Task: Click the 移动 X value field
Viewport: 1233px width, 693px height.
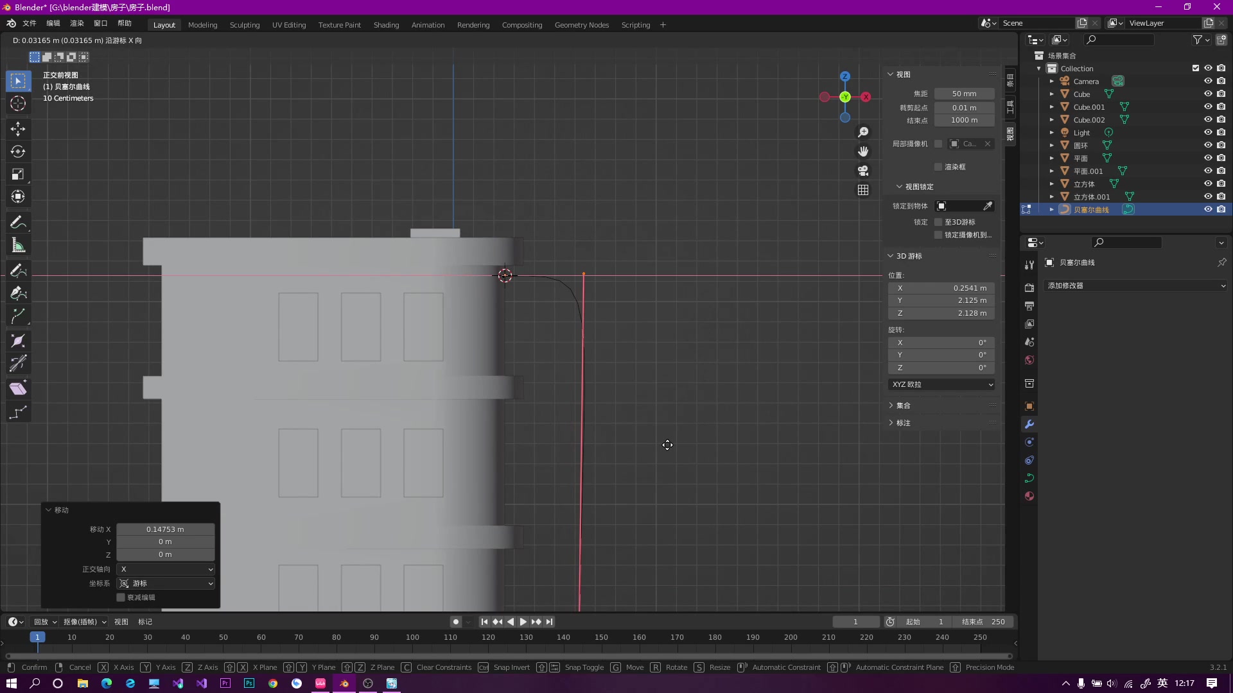Action: (x=165, y=529)
